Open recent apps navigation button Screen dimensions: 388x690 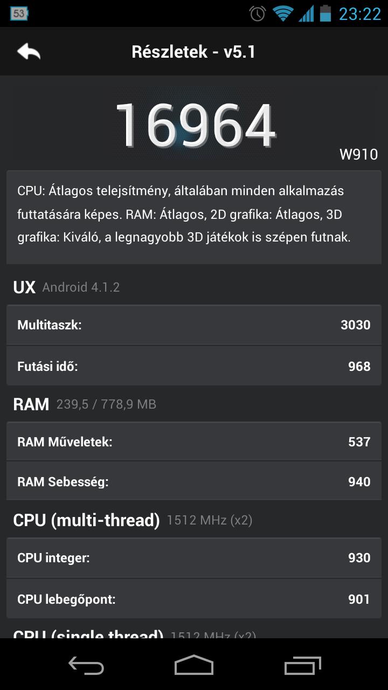(x=302, y=665)
